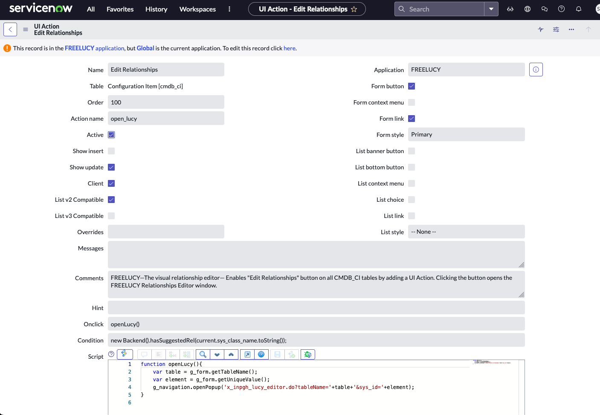
Task: Toggle List v3 Compatible checkbox
Action: (x=111, y=216)
